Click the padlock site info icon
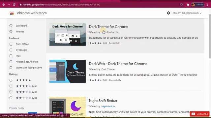This screenshot has width=211, height=118. coord(20,5)
